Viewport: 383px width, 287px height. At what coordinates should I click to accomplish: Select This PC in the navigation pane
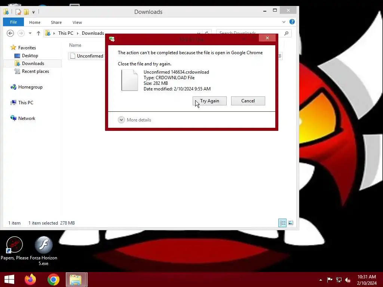[x=26, y=102]
